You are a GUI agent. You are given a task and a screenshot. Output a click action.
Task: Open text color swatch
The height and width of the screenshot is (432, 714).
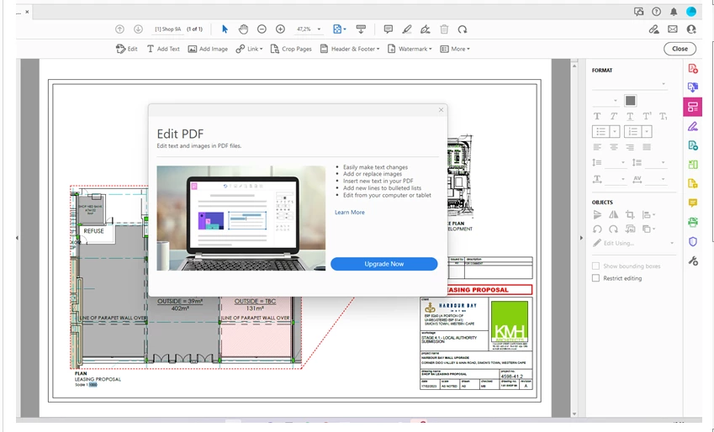pos(630,101)
